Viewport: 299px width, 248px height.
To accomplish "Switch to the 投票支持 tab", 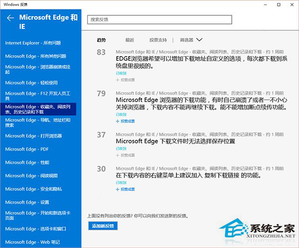I will (x=158, y=40).
